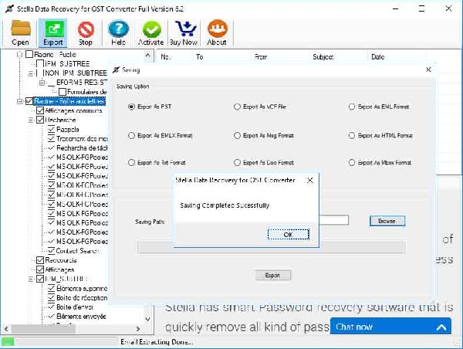Click the Subject column header

(x=323, y=57)
